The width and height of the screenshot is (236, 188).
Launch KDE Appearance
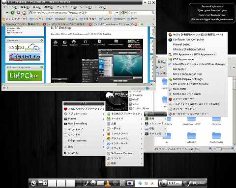click(197, 59)
